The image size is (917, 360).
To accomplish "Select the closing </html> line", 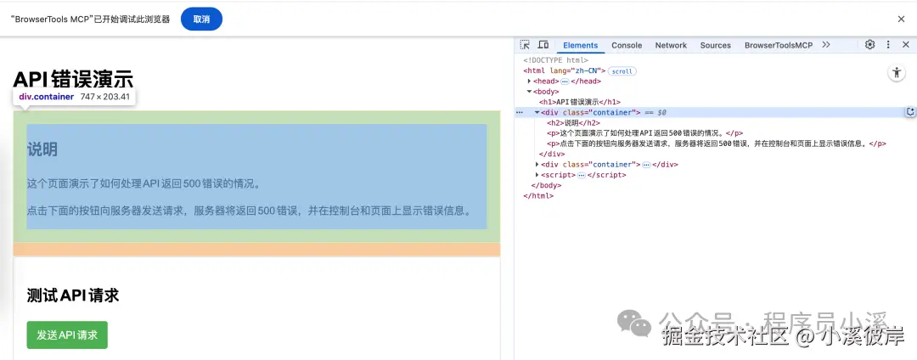I will click(538, 196).
